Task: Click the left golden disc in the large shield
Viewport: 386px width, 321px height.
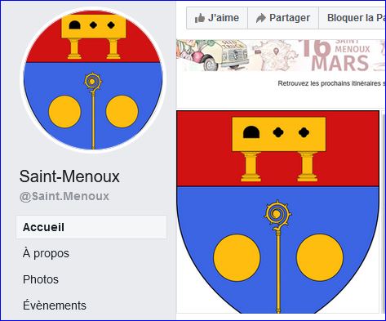Action: pyautogui.click(x=237, y=257)
